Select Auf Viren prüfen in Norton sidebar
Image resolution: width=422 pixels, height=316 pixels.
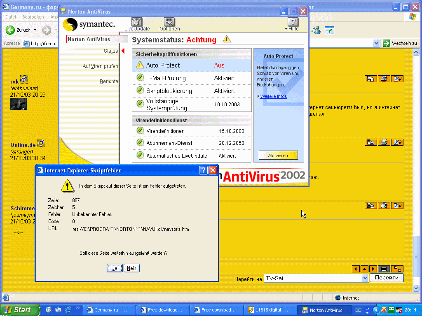tap(100, 66)
